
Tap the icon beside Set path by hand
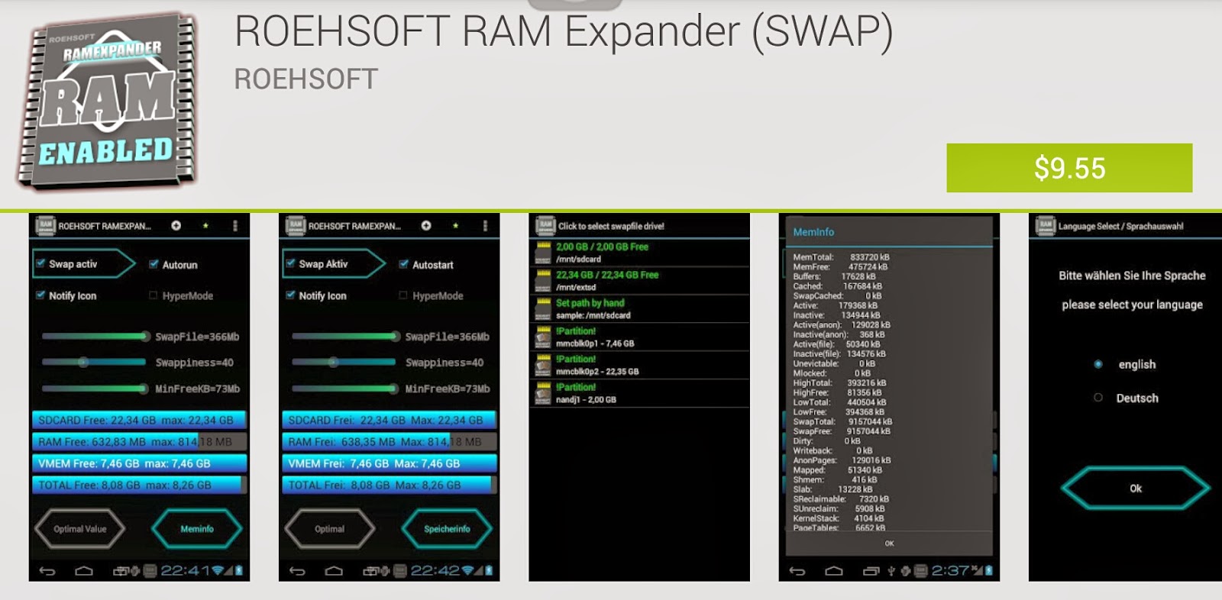tap(543, 308)
